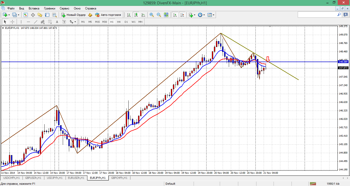This screenshot has width=350, height=186.
Task: Select the Cursor arrow tool
Action: pos(5,22)
